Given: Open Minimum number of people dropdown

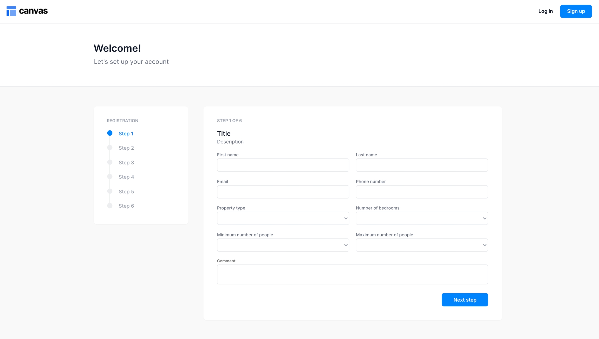Looking at the screenshot, I should click(x=283, y=245).
